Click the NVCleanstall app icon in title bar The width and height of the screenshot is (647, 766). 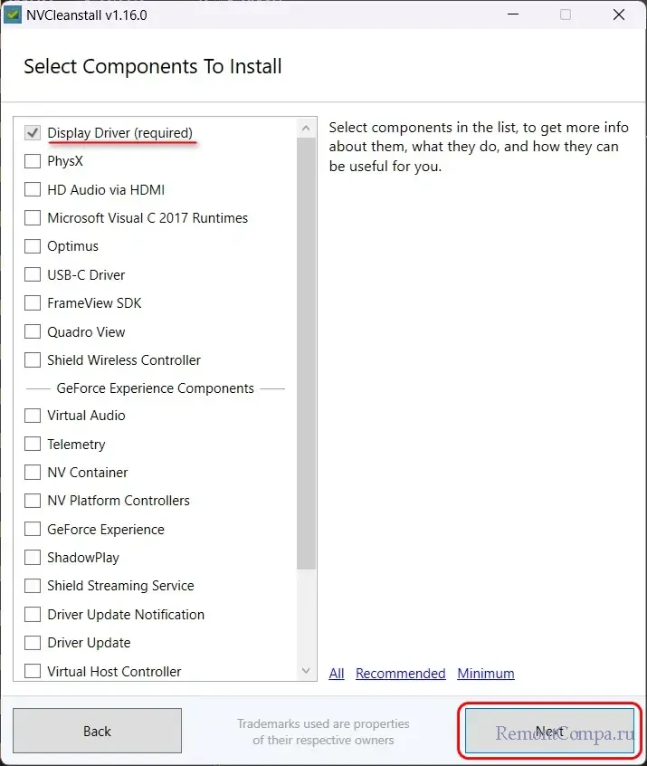pyautogui.click(x=14, y=14)
